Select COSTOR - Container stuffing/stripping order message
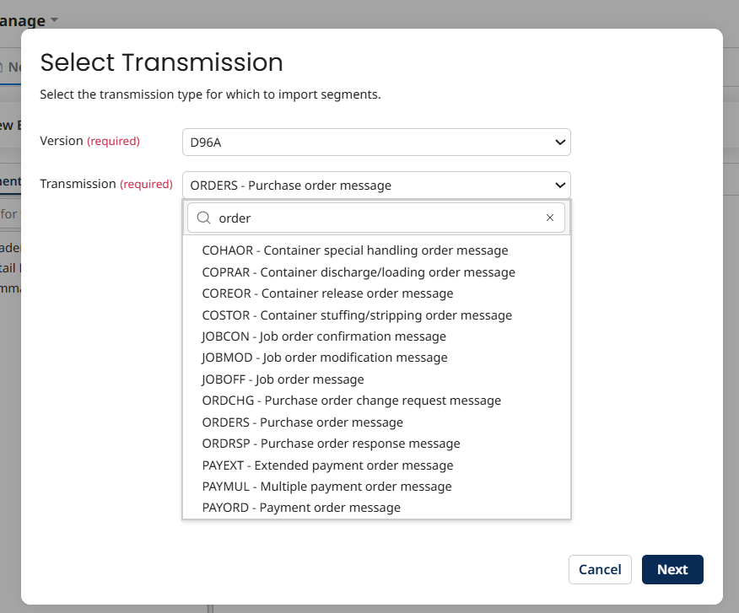 click(x=357, y=315)
